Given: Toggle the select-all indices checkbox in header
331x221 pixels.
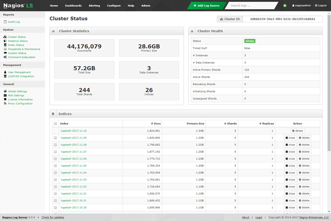Looking at the screenshot, I should 55,124.
